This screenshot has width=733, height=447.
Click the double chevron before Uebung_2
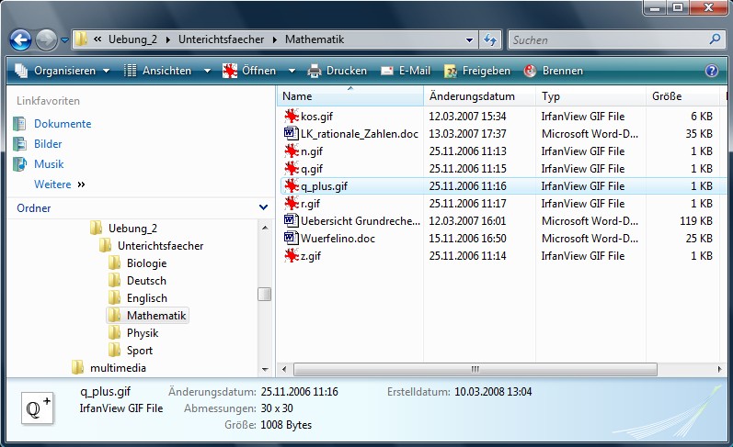tap(97, 39)
